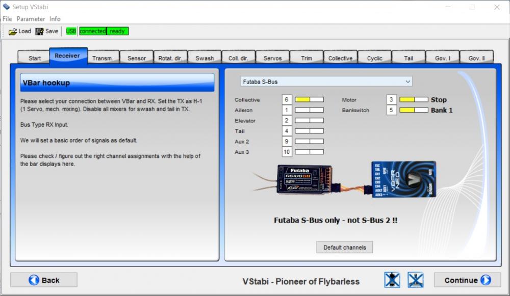
Task: Click the Setup VStabi title bar icon
Action: [x=6, y=7]
